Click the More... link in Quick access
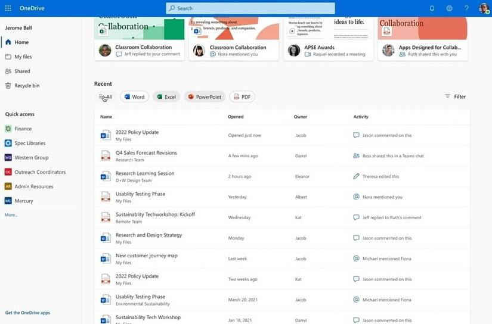Viewport: 492px width, 324px height. [x=11, y=215]
